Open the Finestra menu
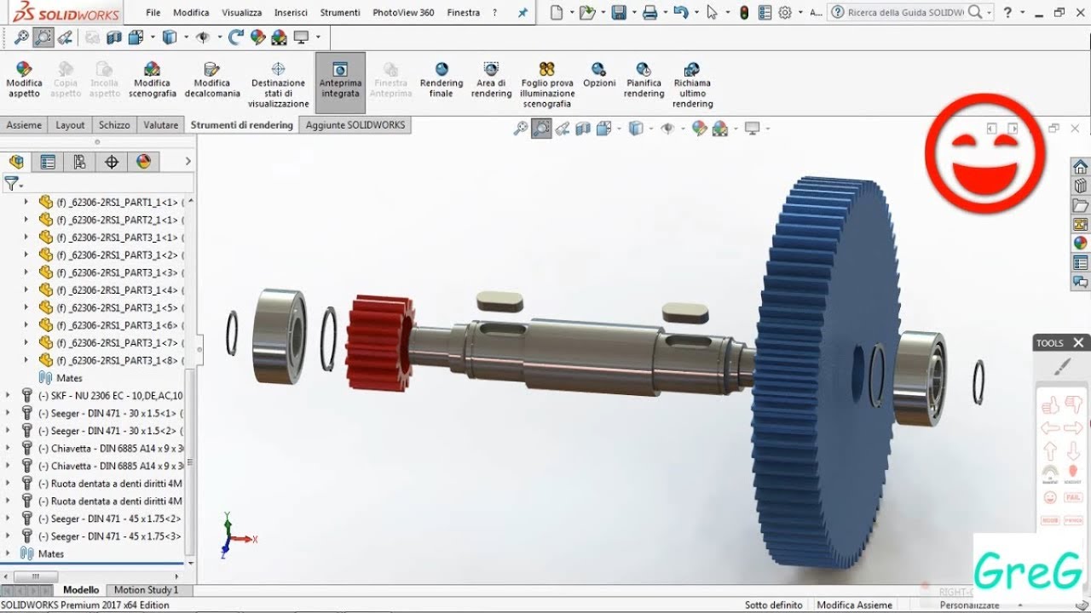This screenshot has height=613, width=1091. pyautogui.click(x=464, y=13)
